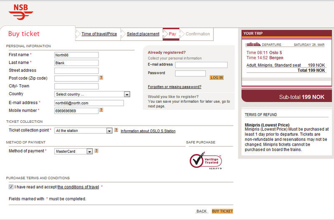Click the LOG IN button
This screenshot has height=220, width=334.
pyautogui.click(x=217, y=78)
